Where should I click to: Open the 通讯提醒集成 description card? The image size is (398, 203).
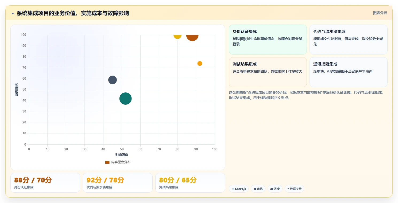[x=348, y=72]
